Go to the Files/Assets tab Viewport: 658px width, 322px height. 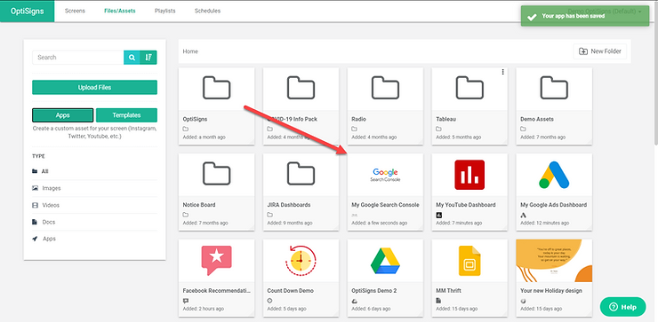click(120, 11)
